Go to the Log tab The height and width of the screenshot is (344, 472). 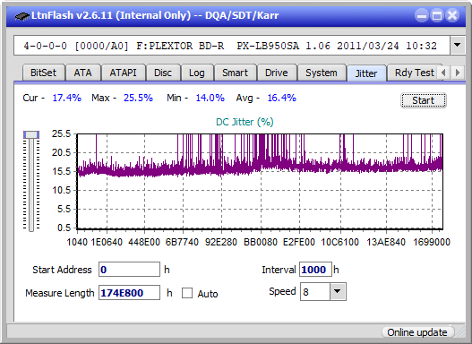tap(196, 73)
